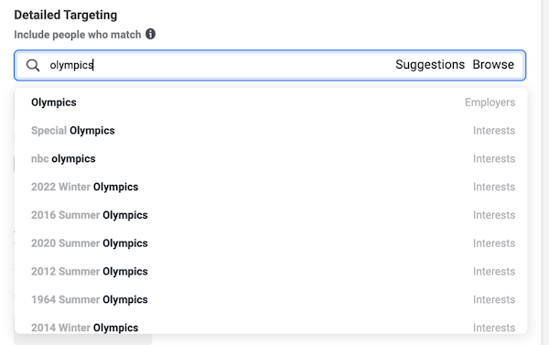Choose 1964 Summer Olympics
549x345 pixels.
point(271,299)
